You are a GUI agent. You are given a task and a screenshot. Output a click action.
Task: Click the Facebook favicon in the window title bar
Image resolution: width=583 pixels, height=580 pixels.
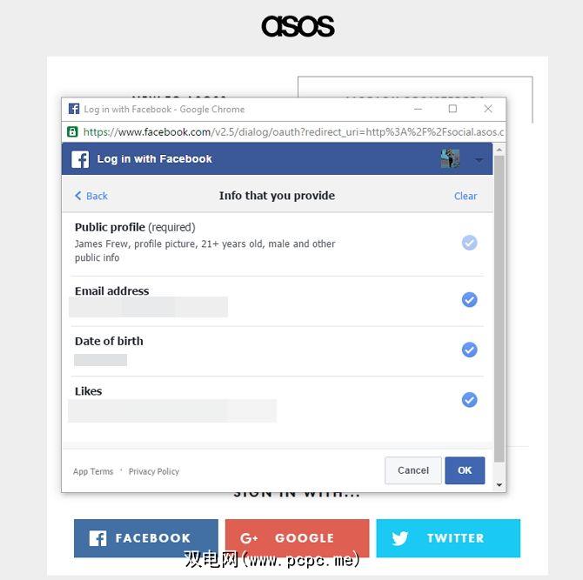click(x=73, y=110)
